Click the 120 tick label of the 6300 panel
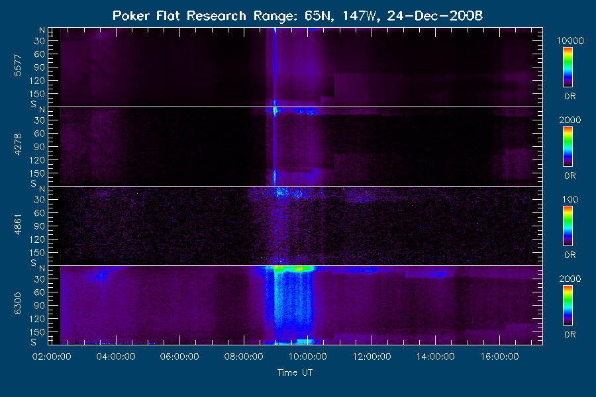 click(37, 319)
